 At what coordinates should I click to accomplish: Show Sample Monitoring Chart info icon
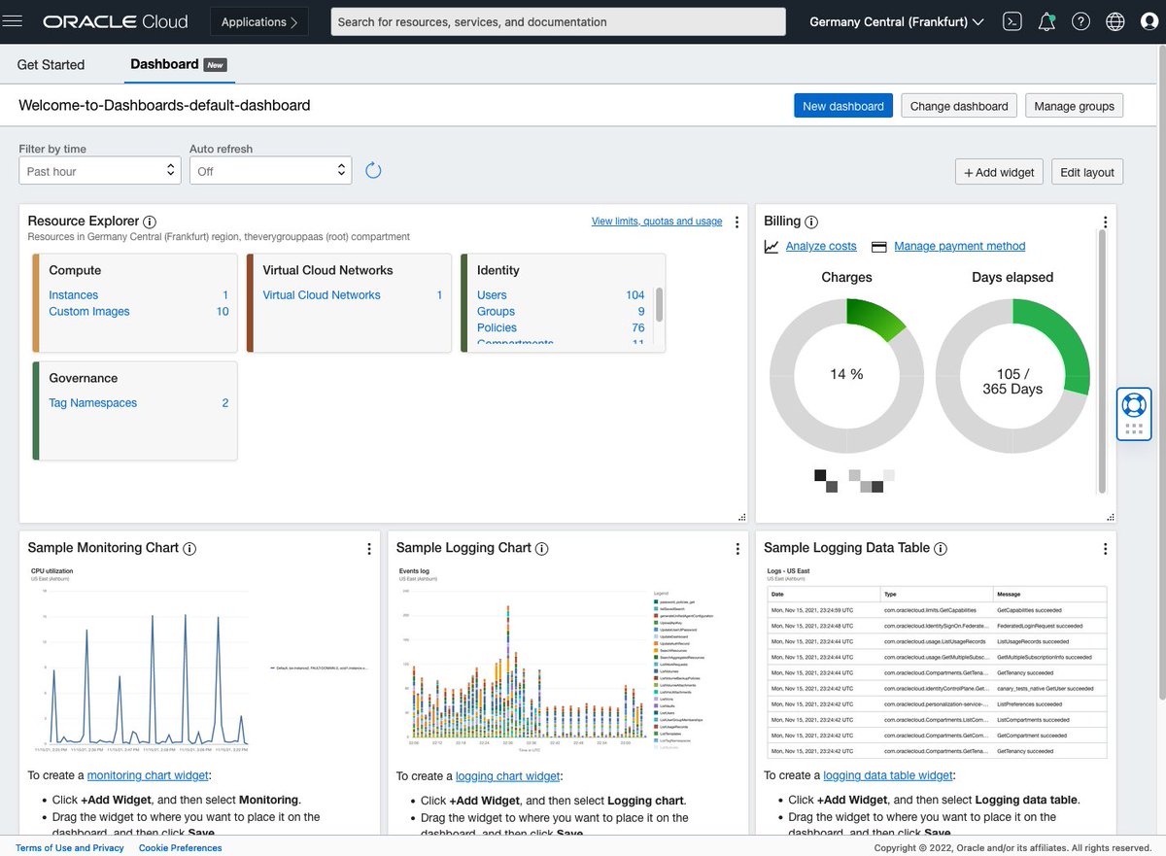pyautogui.click(x=189, y=548)
